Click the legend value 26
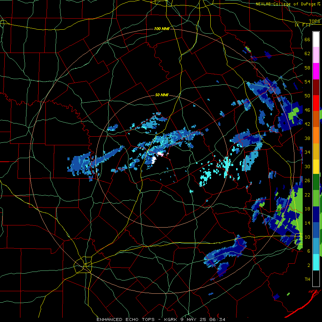The width and height of the screenshot is (322, 322). coord(307,181)
